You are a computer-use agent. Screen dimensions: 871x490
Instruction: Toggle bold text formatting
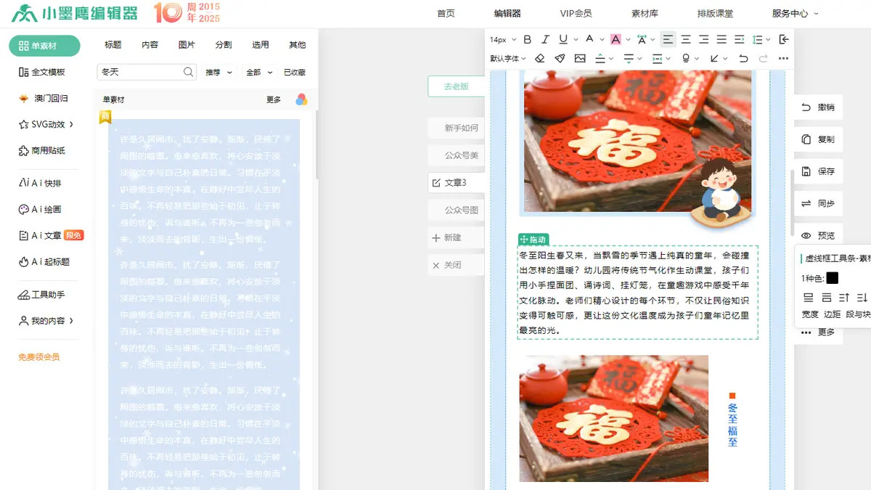[x=527, y=39]
